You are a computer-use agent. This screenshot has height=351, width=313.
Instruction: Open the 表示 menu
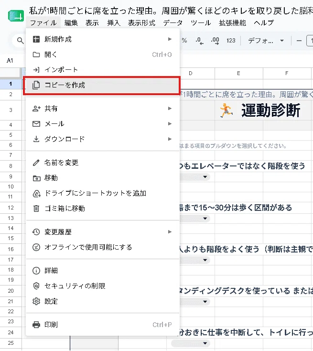92,22
